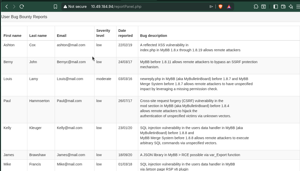This screenshot has width=300, height=171.
Task: Click the address bar URL
Action: point(116,7)
